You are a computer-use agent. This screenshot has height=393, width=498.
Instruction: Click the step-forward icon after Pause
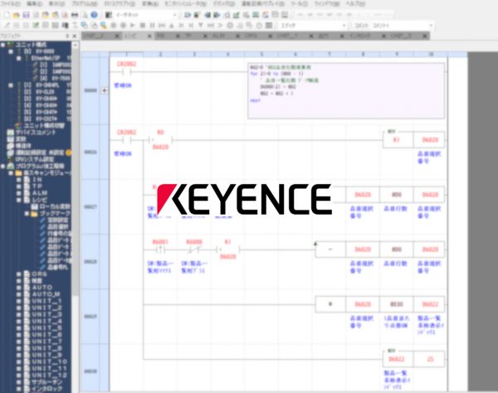point(162,26)
